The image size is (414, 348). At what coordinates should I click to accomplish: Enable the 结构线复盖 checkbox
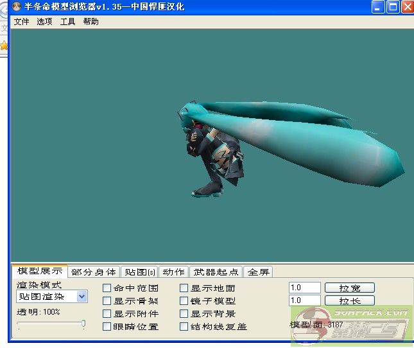pyautogui.click(x=184, y=327)
